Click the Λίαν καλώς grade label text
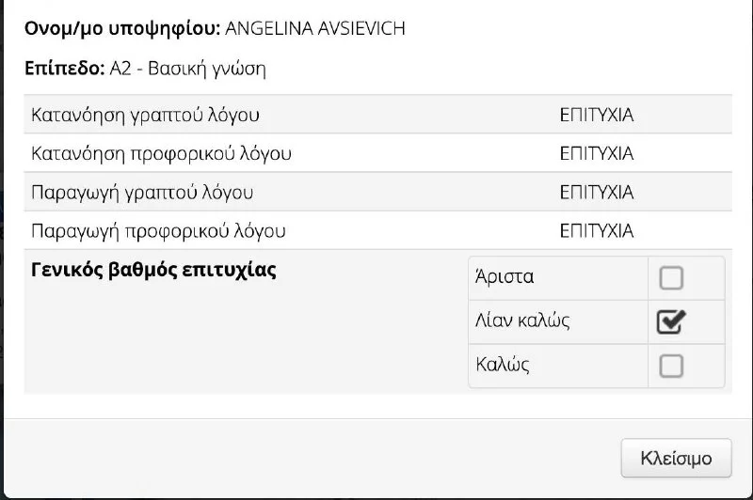753x500 pixels. [x=522, y=320]
